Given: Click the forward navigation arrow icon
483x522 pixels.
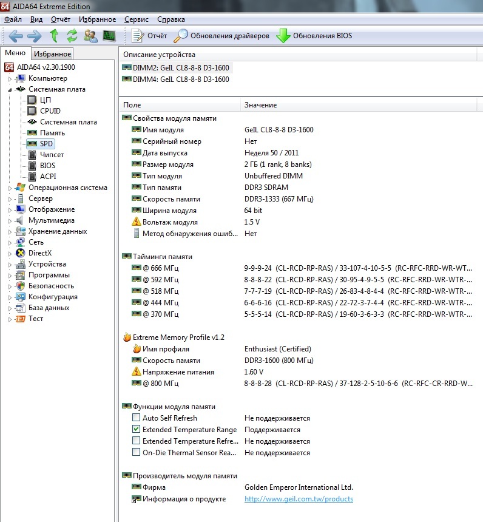Looking at the screenshot, I should coord(34,36).
